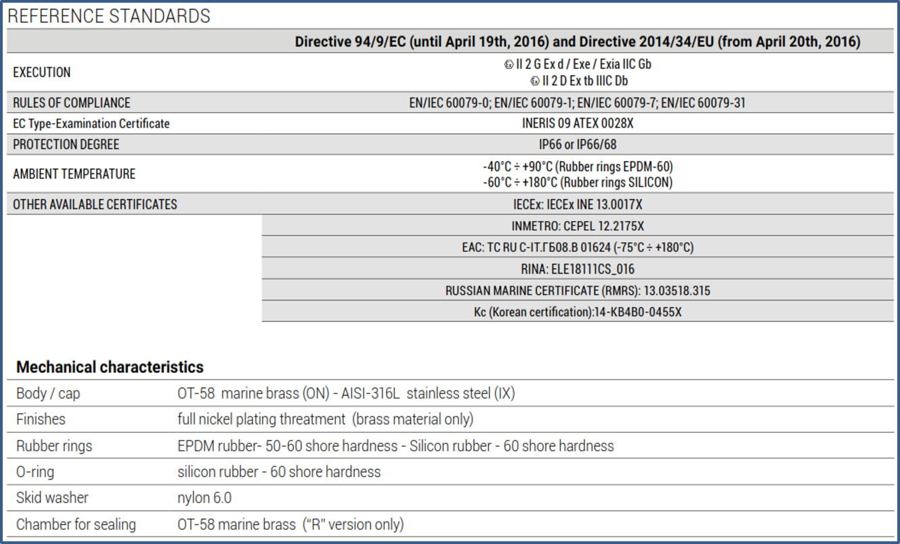The height and width of the screenshot is (544, 900).
Task: Click the EXECUTION row label
Action: tap(42, 72)
